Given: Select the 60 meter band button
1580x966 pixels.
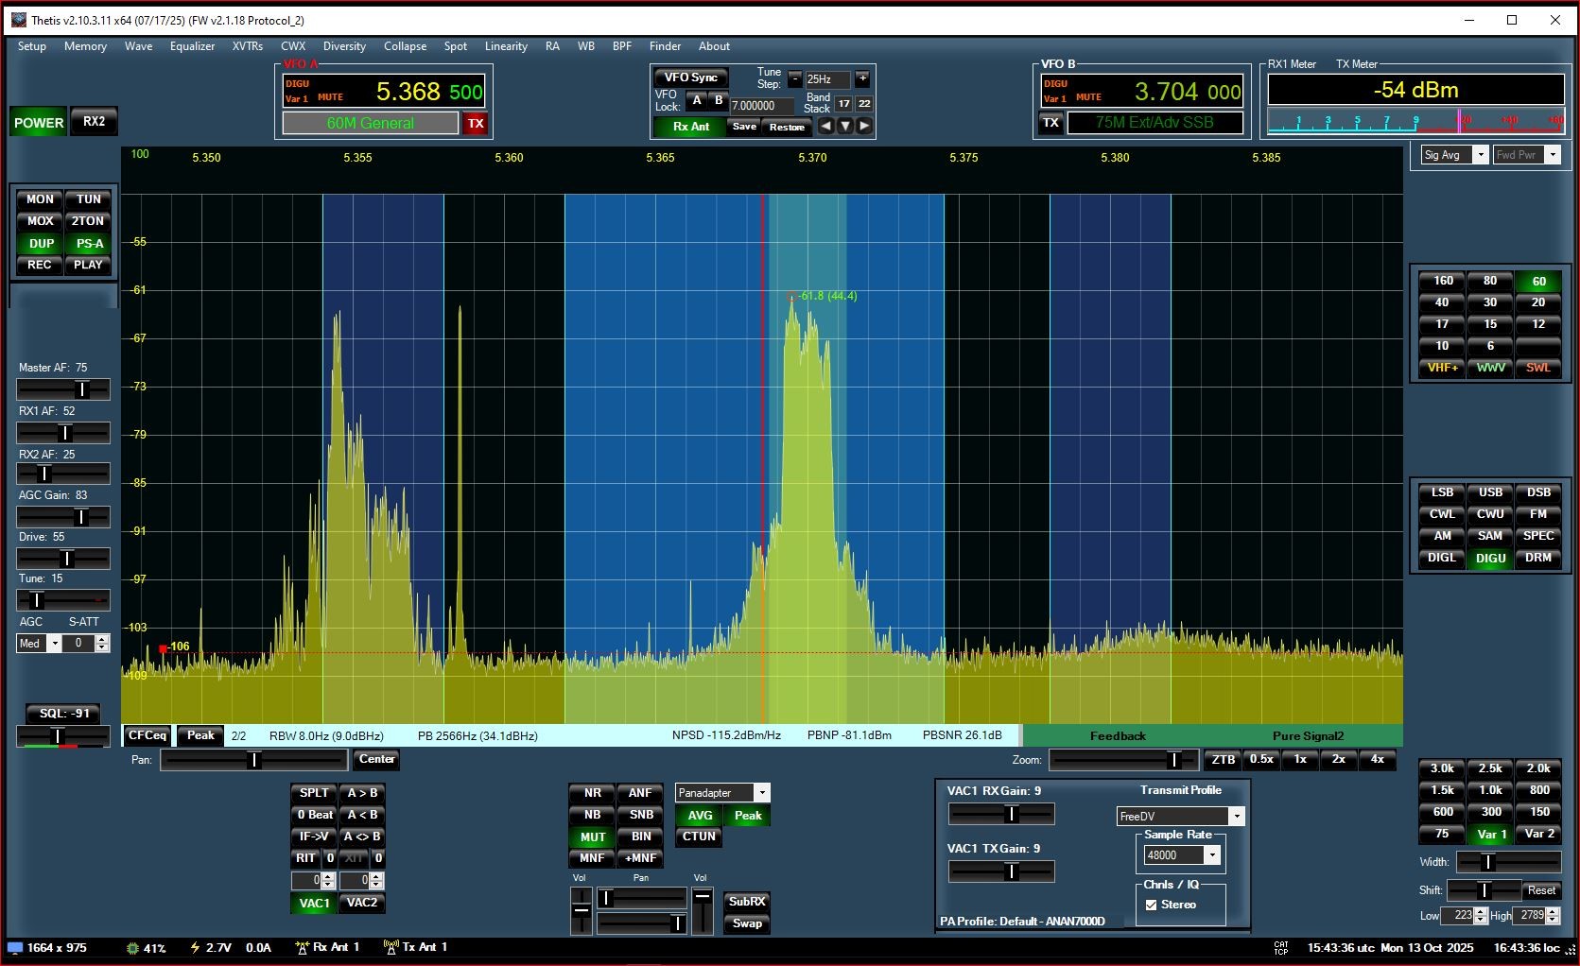Looking at the screenshot, I should tap(1538, 281).
